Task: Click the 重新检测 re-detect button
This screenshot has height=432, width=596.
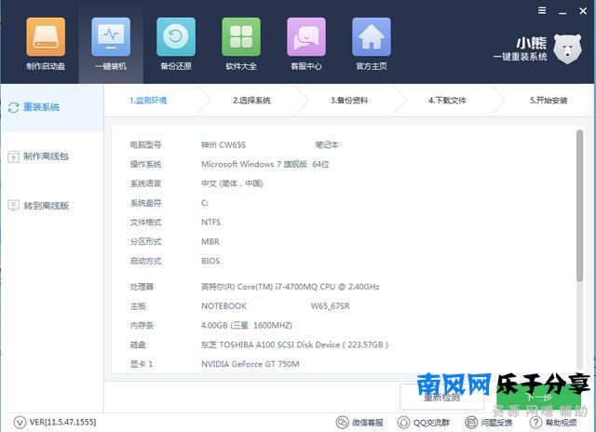Action: click(441, 397)
